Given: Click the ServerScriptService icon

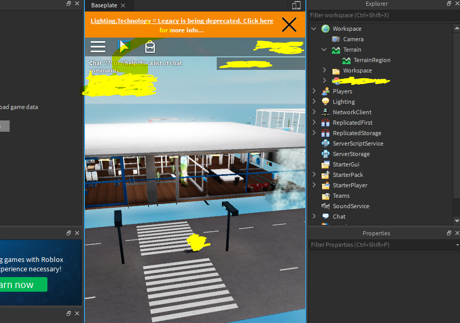Looking at the screenshot, I should 326,143.
